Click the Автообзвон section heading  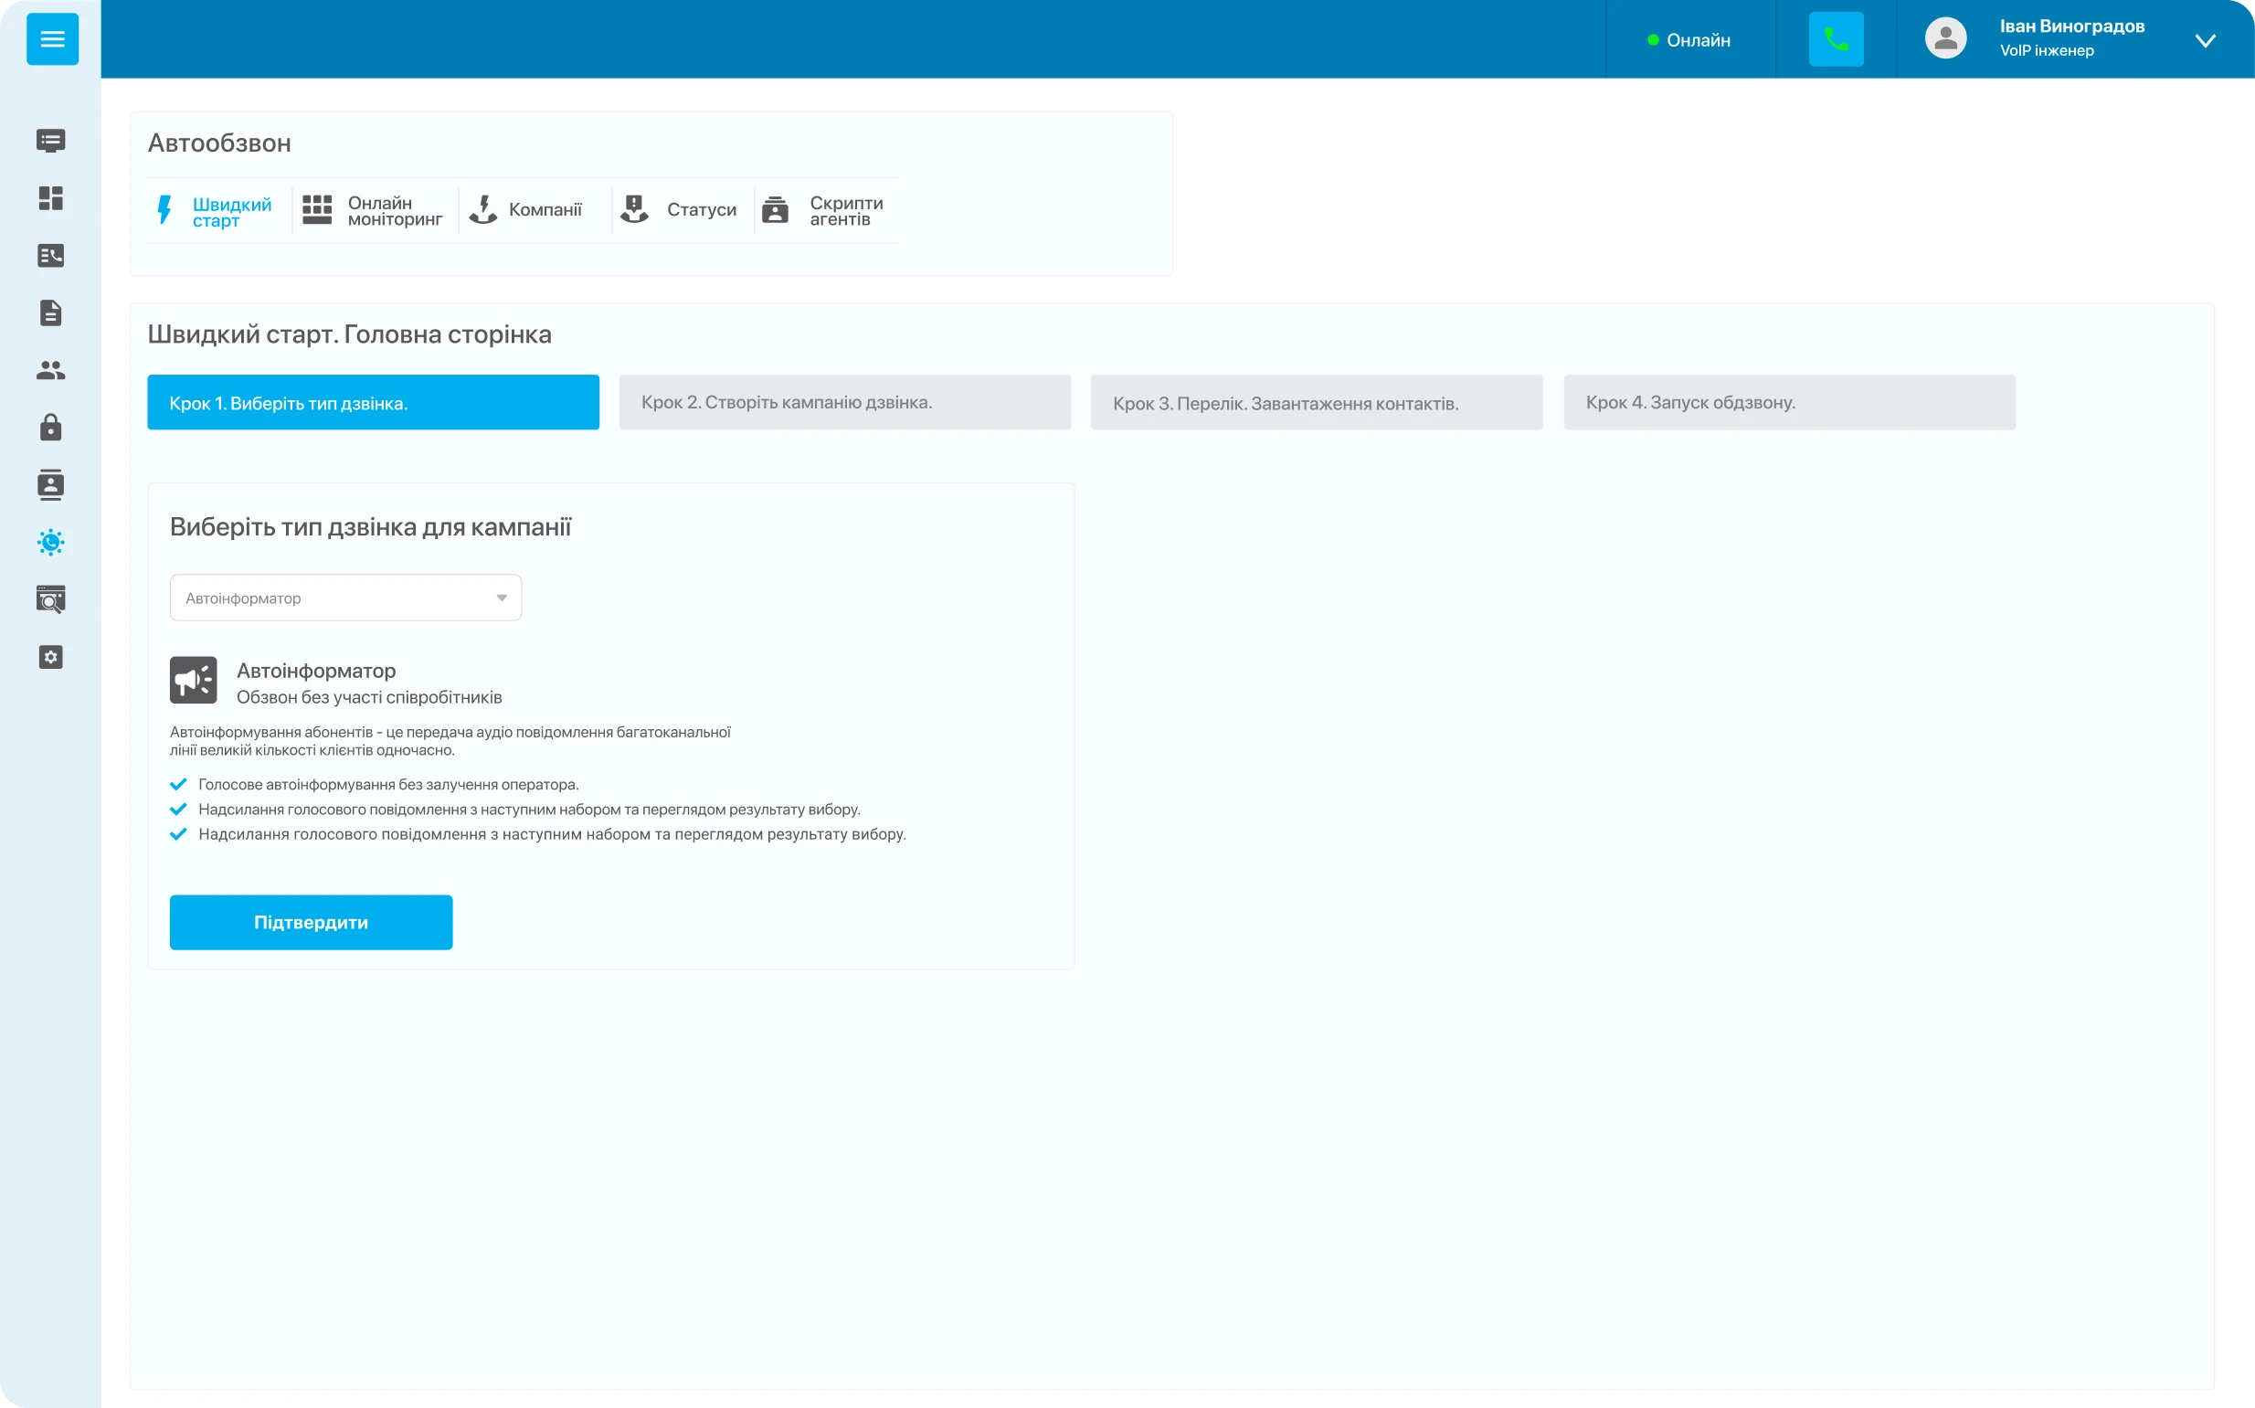(219, 143)
